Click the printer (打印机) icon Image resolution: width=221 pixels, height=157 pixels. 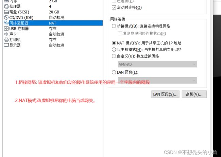tap(6, 40)
